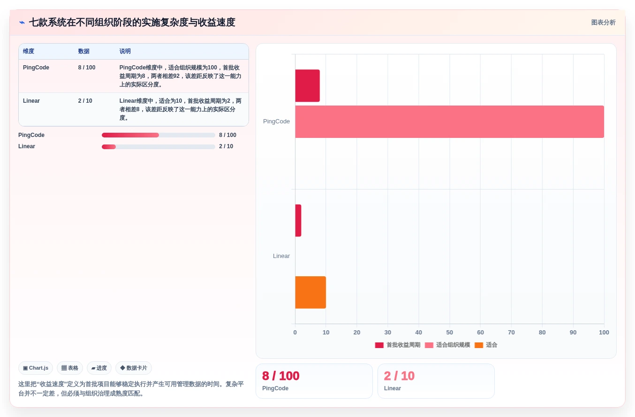Viewport: 635px width, 417px height.
Task: Click the footnote paragraph about 收益速度
Action: click(x=131, y=389)
